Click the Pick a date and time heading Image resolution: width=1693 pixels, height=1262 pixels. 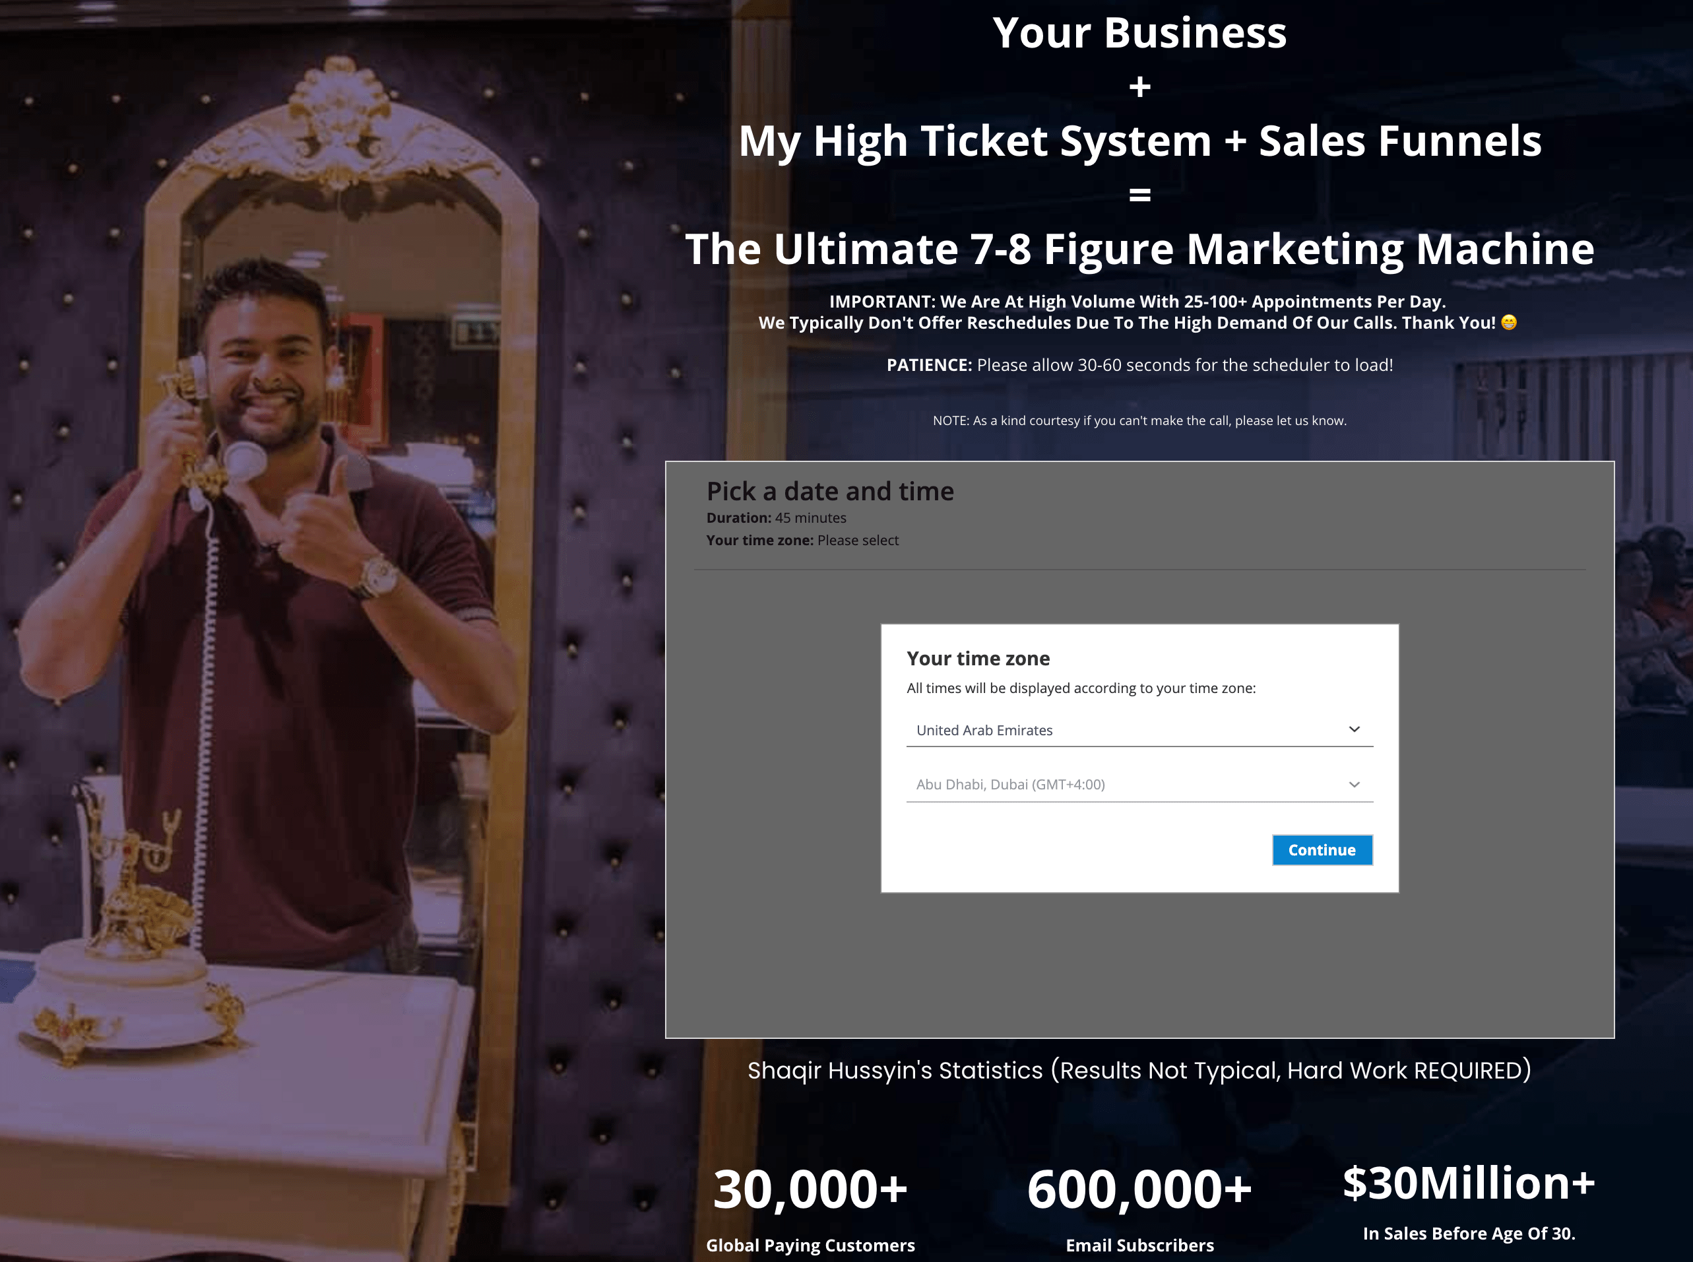[x=830, y=491]
